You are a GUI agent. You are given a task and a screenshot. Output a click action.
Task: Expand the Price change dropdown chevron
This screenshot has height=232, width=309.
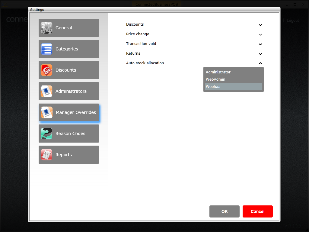point(260,34)
